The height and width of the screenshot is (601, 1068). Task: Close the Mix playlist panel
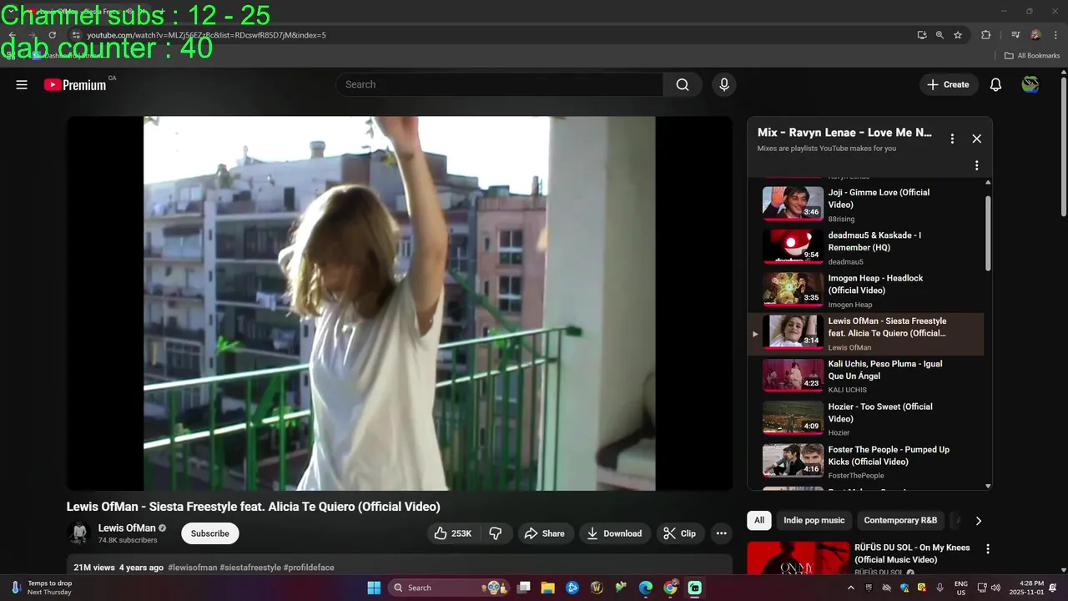pyautogui.click(x=977, y=139)
